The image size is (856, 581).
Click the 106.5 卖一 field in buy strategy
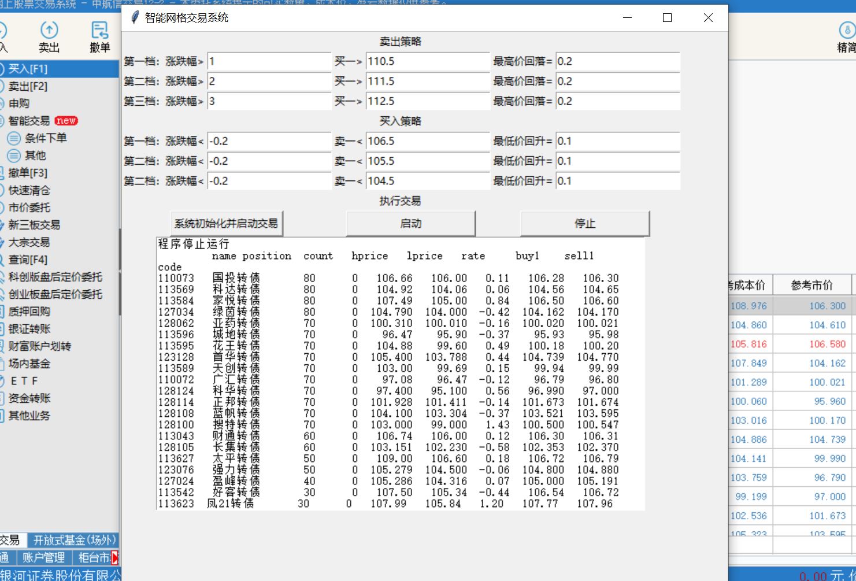pyautogui.click(x=428, y=141)
